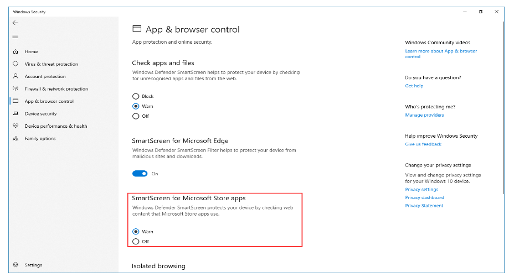Open Virus & threat protection shield icon
Image resolution: width=509 pixels, height=277 pixels.
(16, 64)
